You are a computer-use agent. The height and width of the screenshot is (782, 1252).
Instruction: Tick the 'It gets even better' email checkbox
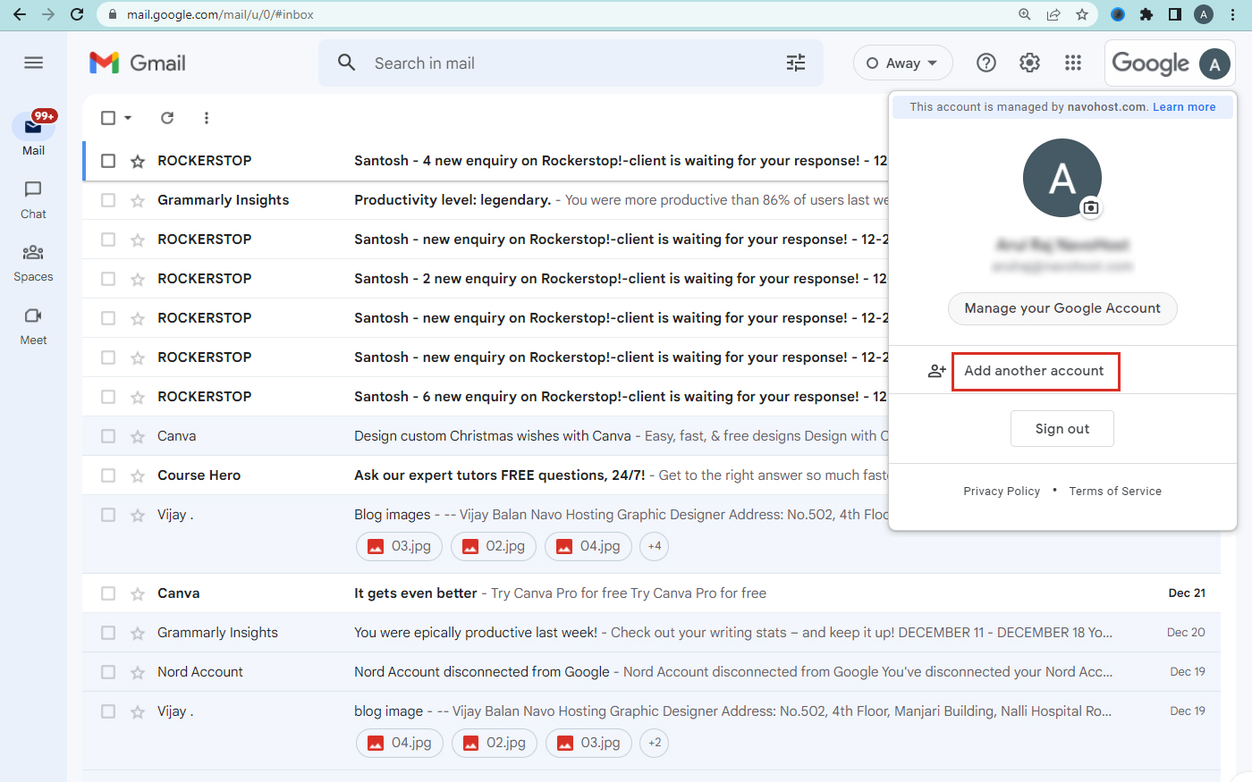(x=108, y=593)
